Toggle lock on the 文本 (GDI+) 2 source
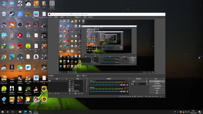203x114 pixels. point(86,85)
